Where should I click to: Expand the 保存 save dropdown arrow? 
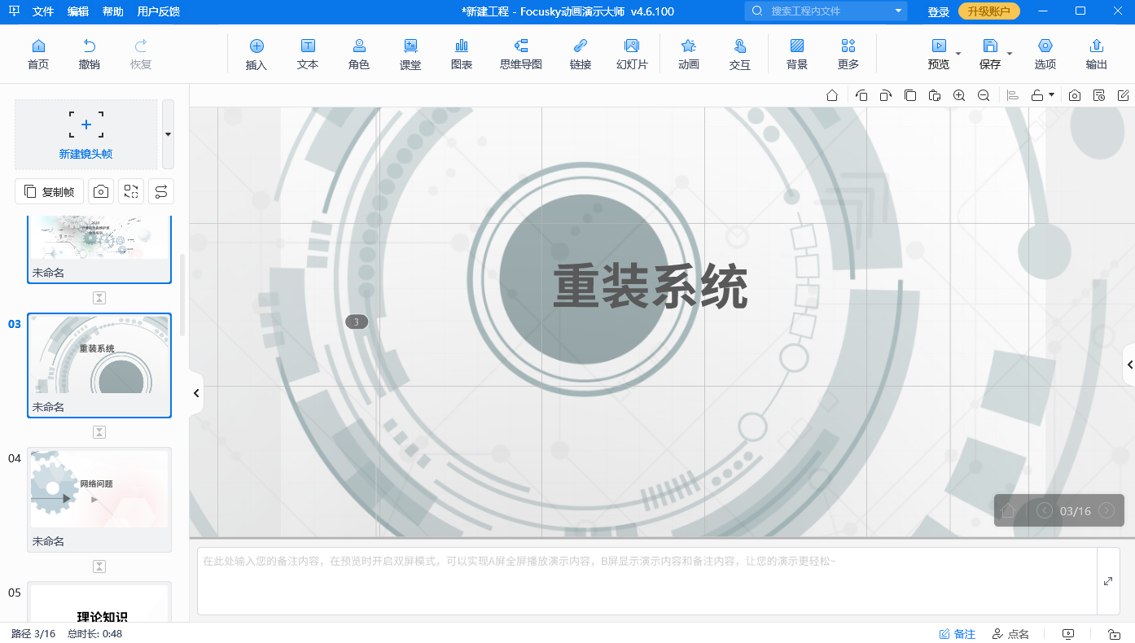pyautogui.click(x=1010, y=54)
